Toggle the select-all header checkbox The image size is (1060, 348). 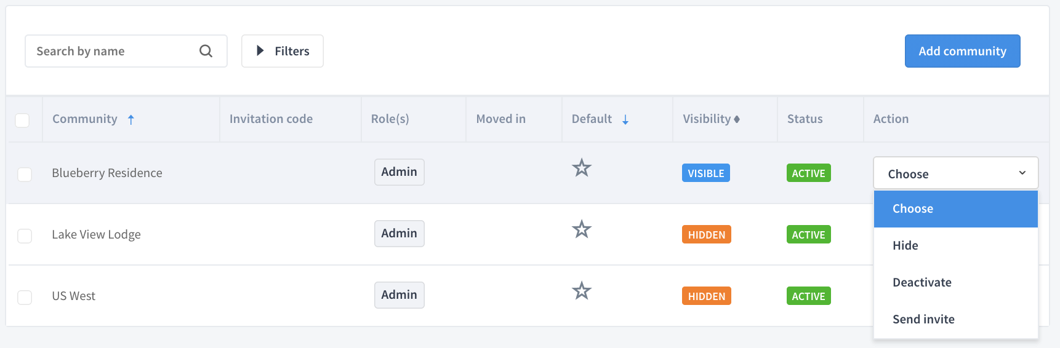[x=22, y=120]
